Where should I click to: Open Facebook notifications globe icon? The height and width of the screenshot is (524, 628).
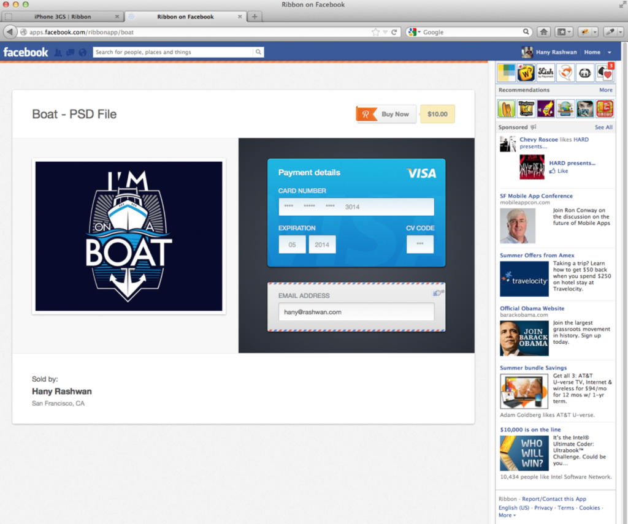coord(83,53)
